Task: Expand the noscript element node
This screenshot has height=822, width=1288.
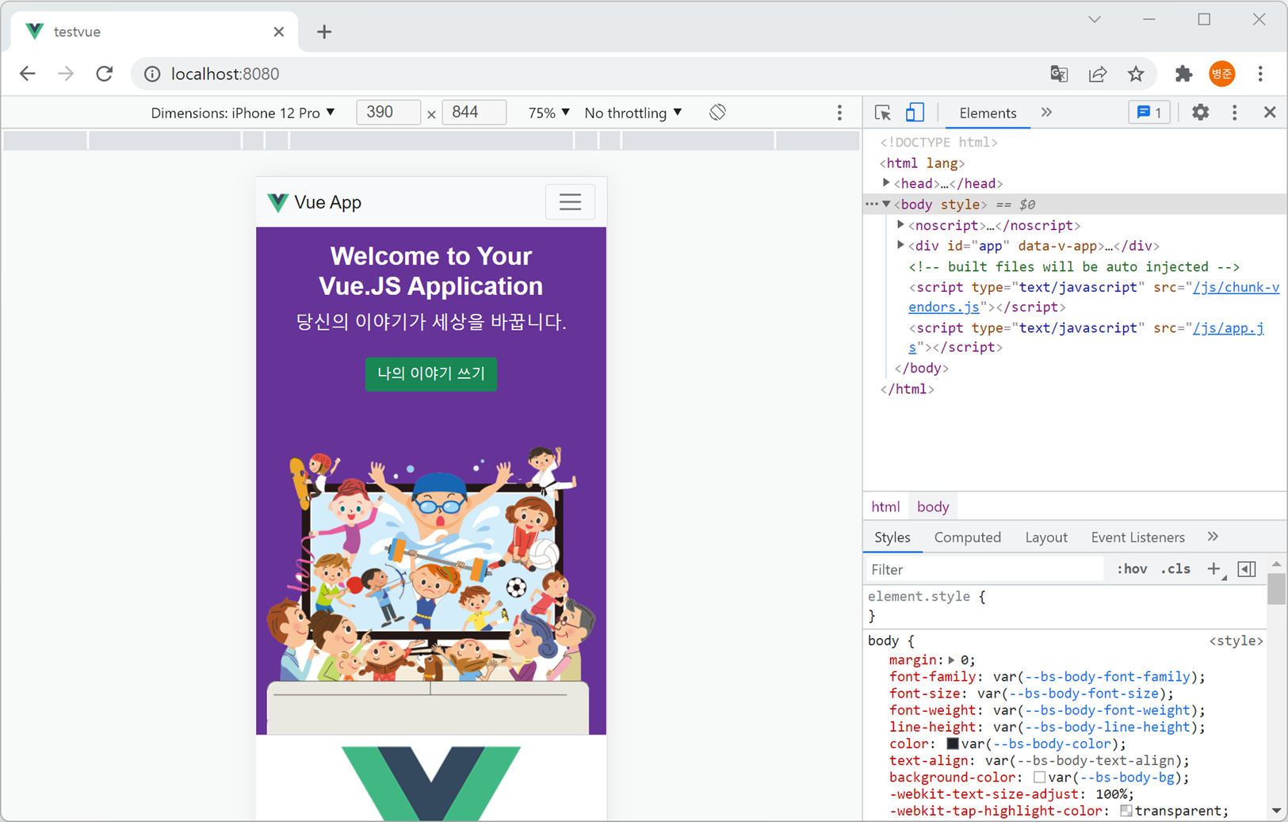Action: tap(900, 225)
